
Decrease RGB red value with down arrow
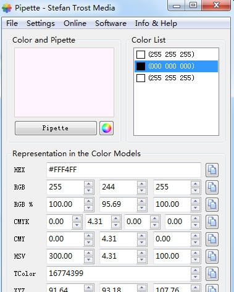[x=89, y=191]
